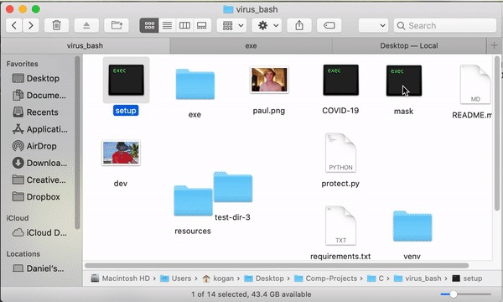The image size is (503, 302).
Task: Open Recents in the sidebar
Action: tap(35, 112)
